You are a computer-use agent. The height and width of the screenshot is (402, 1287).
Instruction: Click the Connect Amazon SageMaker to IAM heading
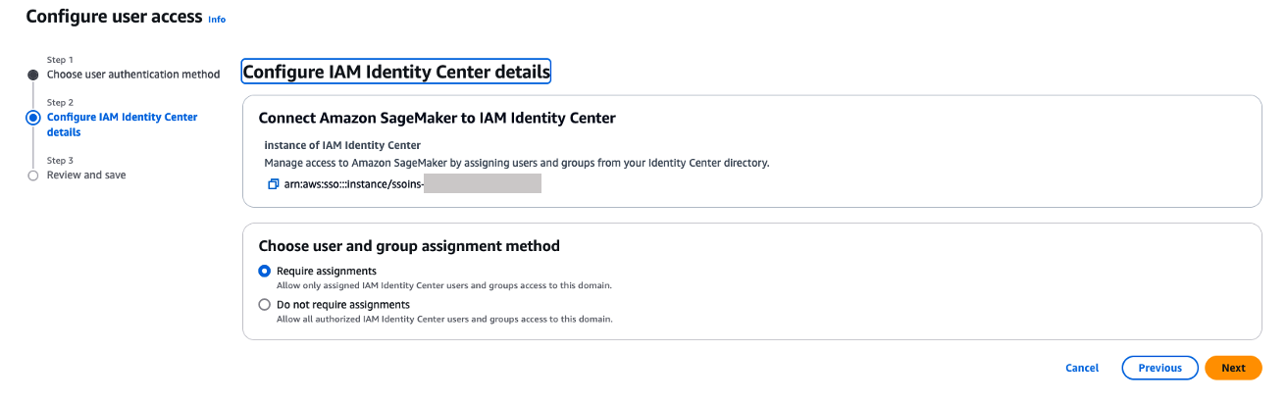pos(437,118)
